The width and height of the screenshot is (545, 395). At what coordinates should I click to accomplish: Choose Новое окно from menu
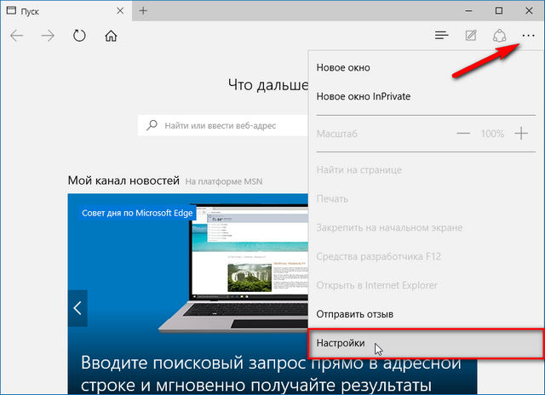[426, 67]
